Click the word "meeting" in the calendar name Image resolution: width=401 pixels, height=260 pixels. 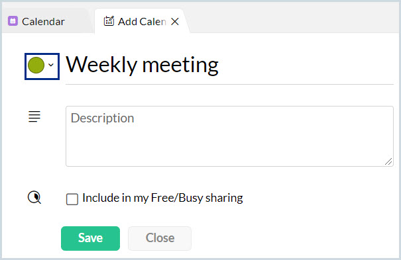[180, 65]
